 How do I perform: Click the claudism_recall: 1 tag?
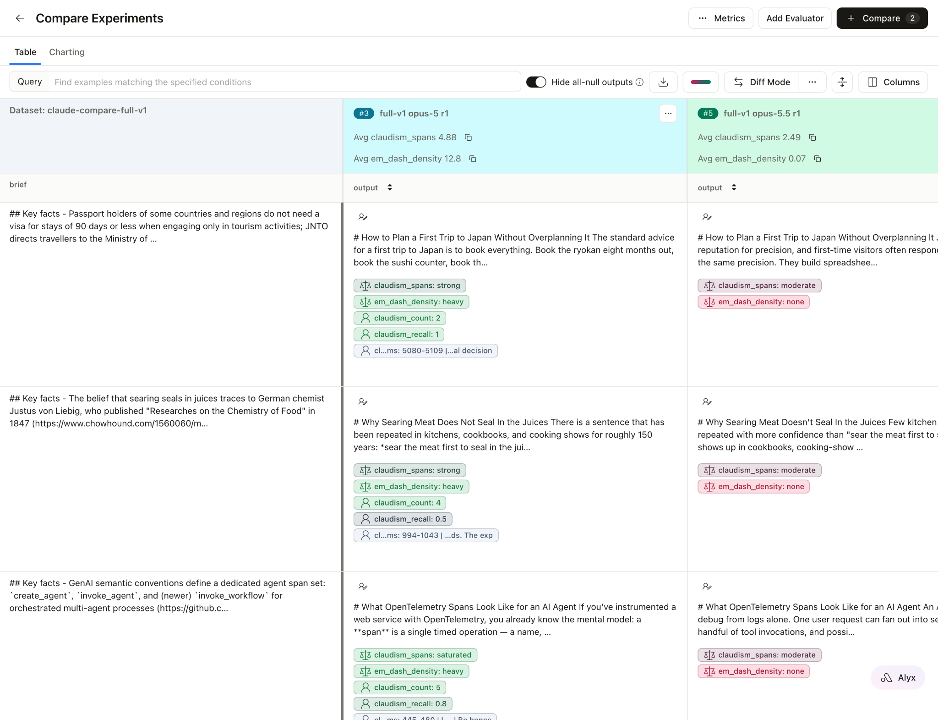pyautogui.click(x=399, y=334)
